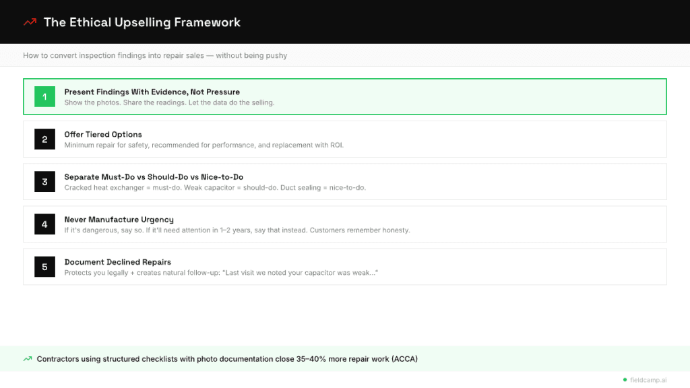The width and height of the screenshot is (690, 388).
Task: Select the ACCA statistic text in footer
Action: tap(227, 358)
